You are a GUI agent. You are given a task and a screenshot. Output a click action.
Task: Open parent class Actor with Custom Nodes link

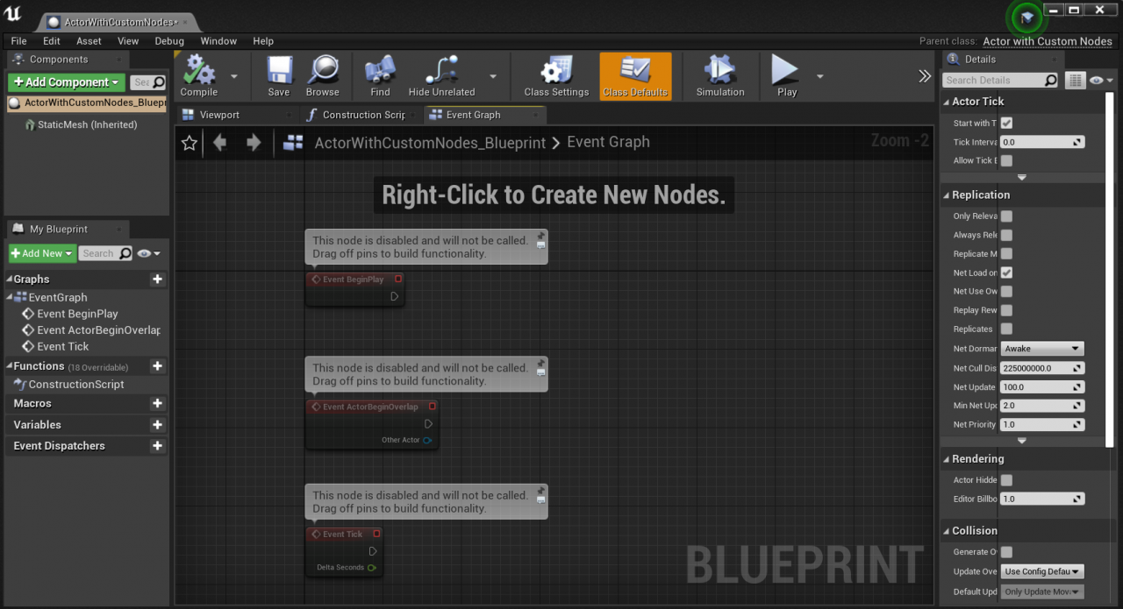pyautogui.click(x=1047, y=41)
